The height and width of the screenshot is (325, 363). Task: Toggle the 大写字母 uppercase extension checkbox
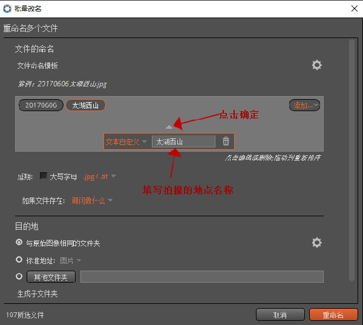point(44,176)
